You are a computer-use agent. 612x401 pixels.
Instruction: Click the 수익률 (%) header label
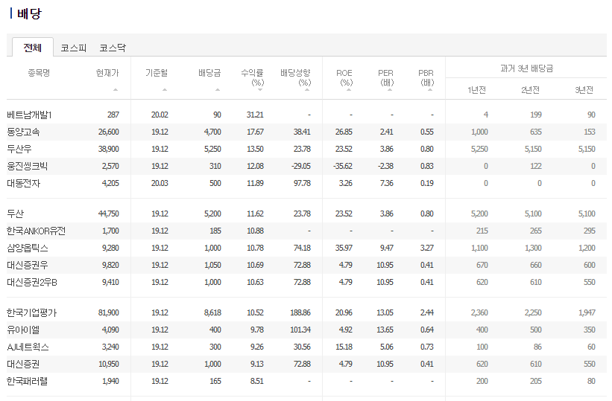(253, 77)
